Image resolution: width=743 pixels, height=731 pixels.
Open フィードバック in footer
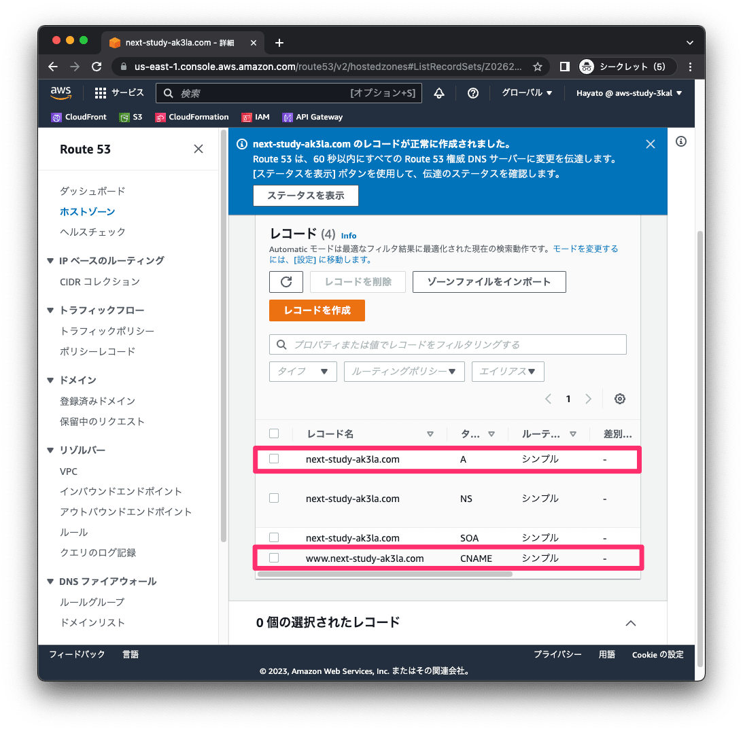click(77, 654)
